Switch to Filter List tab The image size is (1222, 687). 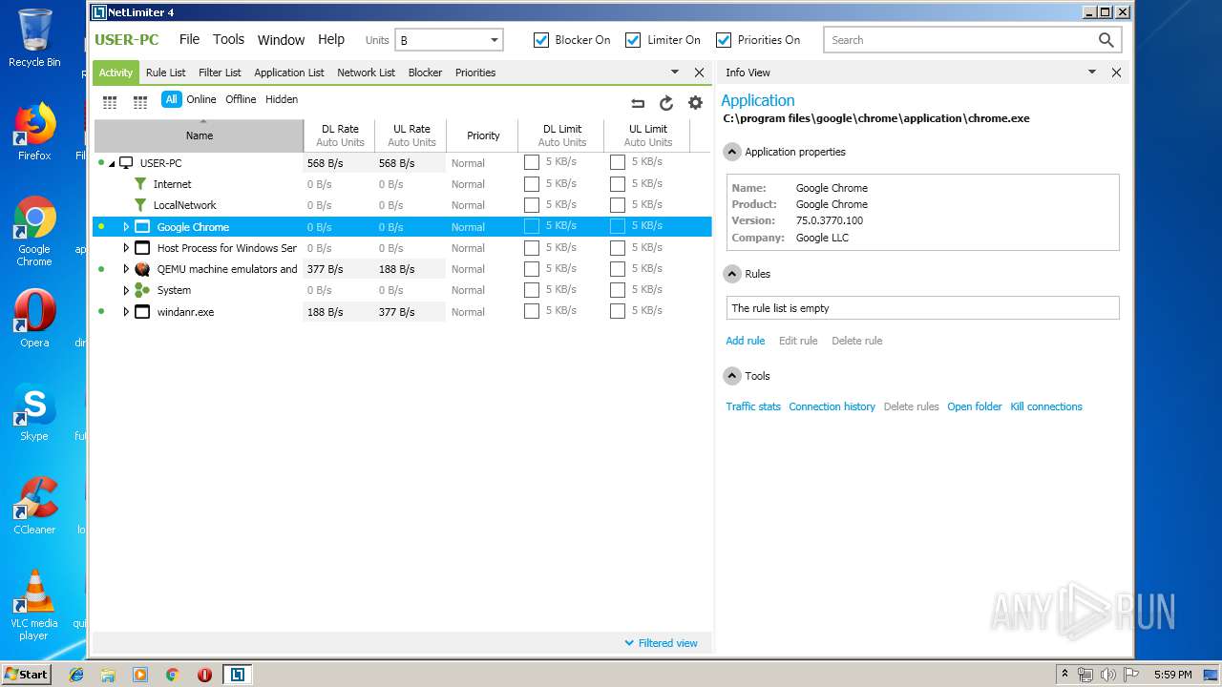click(x=220, y=73)
